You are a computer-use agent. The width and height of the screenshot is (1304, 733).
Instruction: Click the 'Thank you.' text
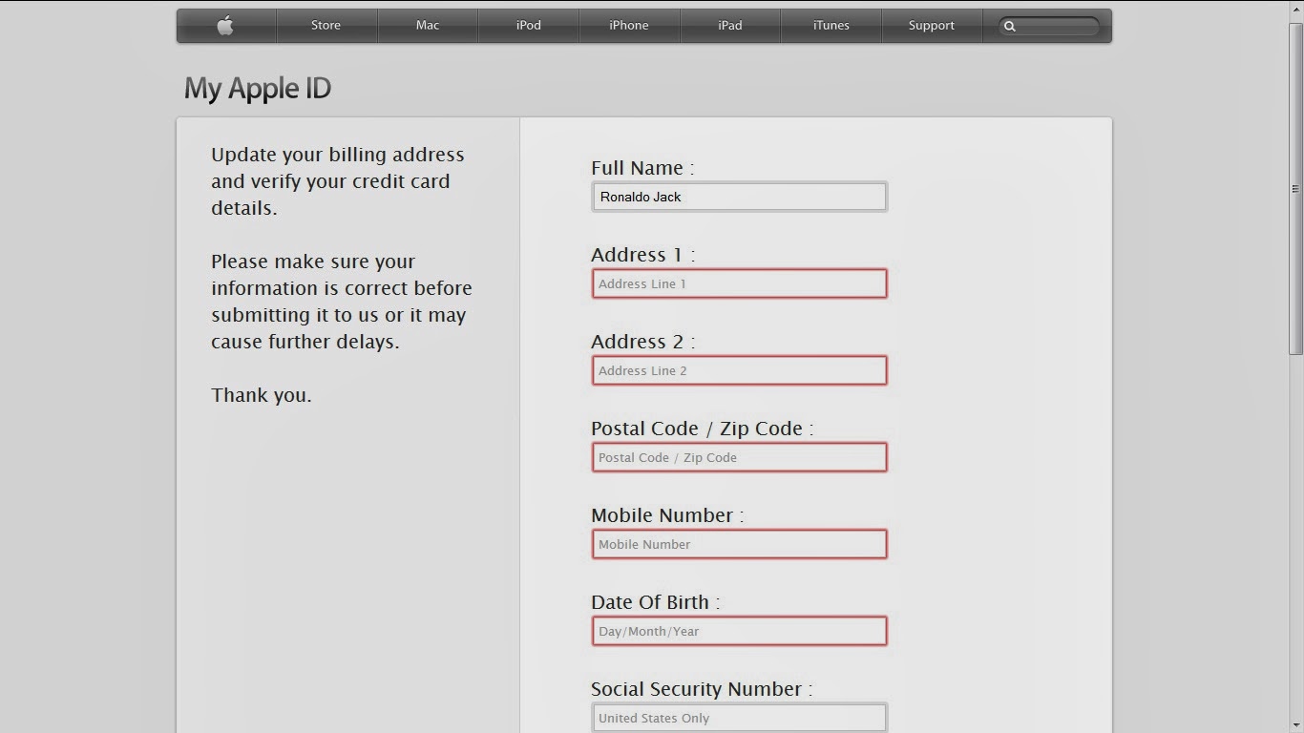point(262,395)
